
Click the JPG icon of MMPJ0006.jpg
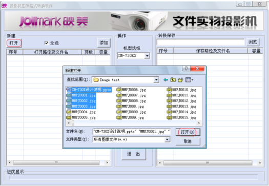[x=119, y=90]
